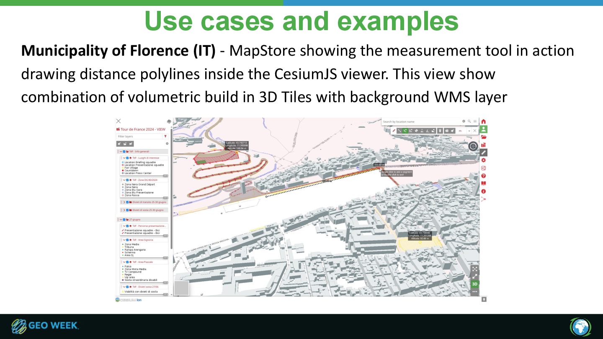Click the red maps/dashboard icon in sidebar
Viewport: 603px width, 339px height.
[483, 145]
